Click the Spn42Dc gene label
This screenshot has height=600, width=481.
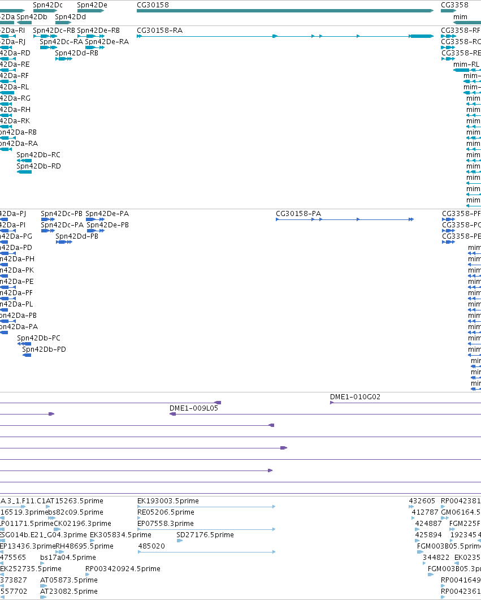48,5
